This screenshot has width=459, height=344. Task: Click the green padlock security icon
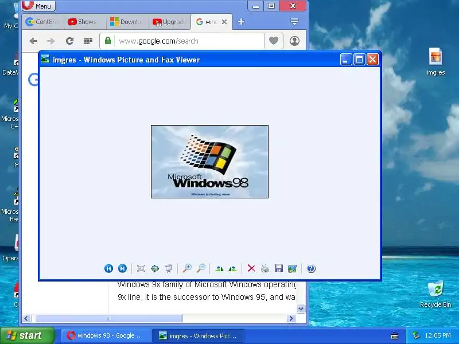coord(108,41)
